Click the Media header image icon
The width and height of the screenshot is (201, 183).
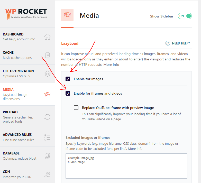(x=67, y=15)
